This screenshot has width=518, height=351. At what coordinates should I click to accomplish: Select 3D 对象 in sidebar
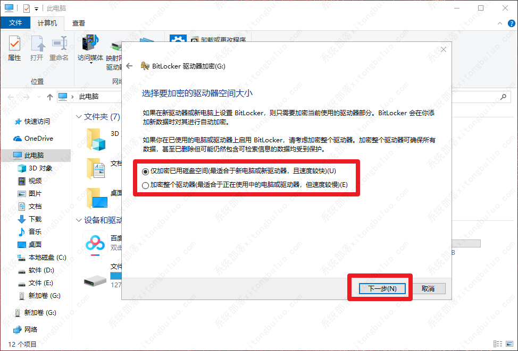40,168
